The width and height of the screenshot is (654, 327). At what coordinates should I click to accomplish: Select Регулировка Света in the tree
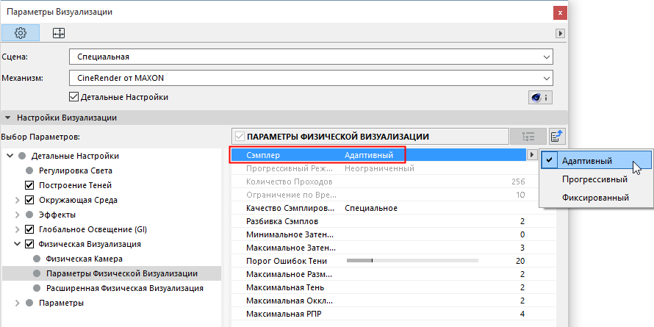tap(76, 170)
